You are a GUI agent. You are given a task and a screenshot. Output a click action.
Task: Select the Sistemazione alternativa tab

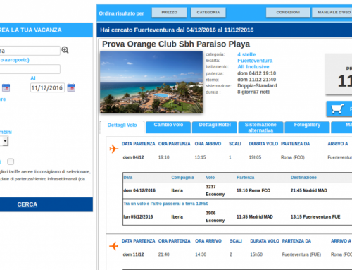pos(260,128)
